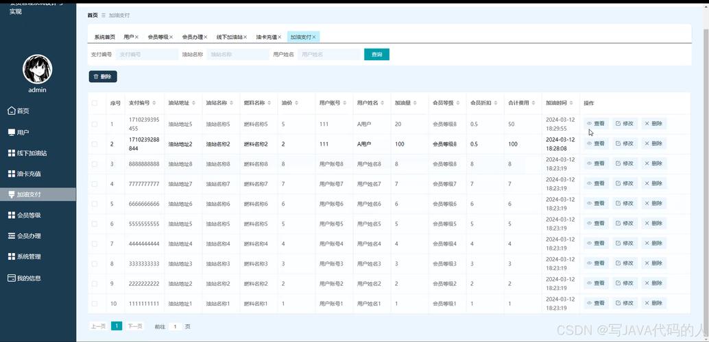Image resolution: width=709 pixels, height=342 pixels.
Task: Open 线下加油站 sidebar item
Action: tap(32, 153)
